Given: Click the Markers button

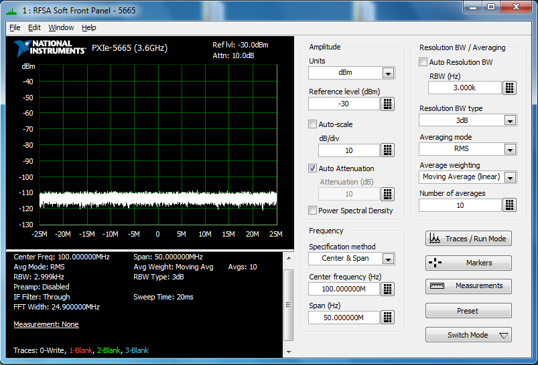Looking at the screenshot, I should [468, 263].
